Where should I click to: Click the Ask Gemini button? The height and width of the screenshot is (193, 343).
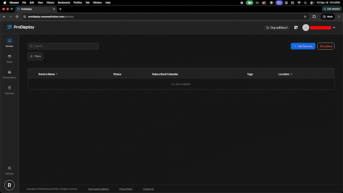[331, 9]
